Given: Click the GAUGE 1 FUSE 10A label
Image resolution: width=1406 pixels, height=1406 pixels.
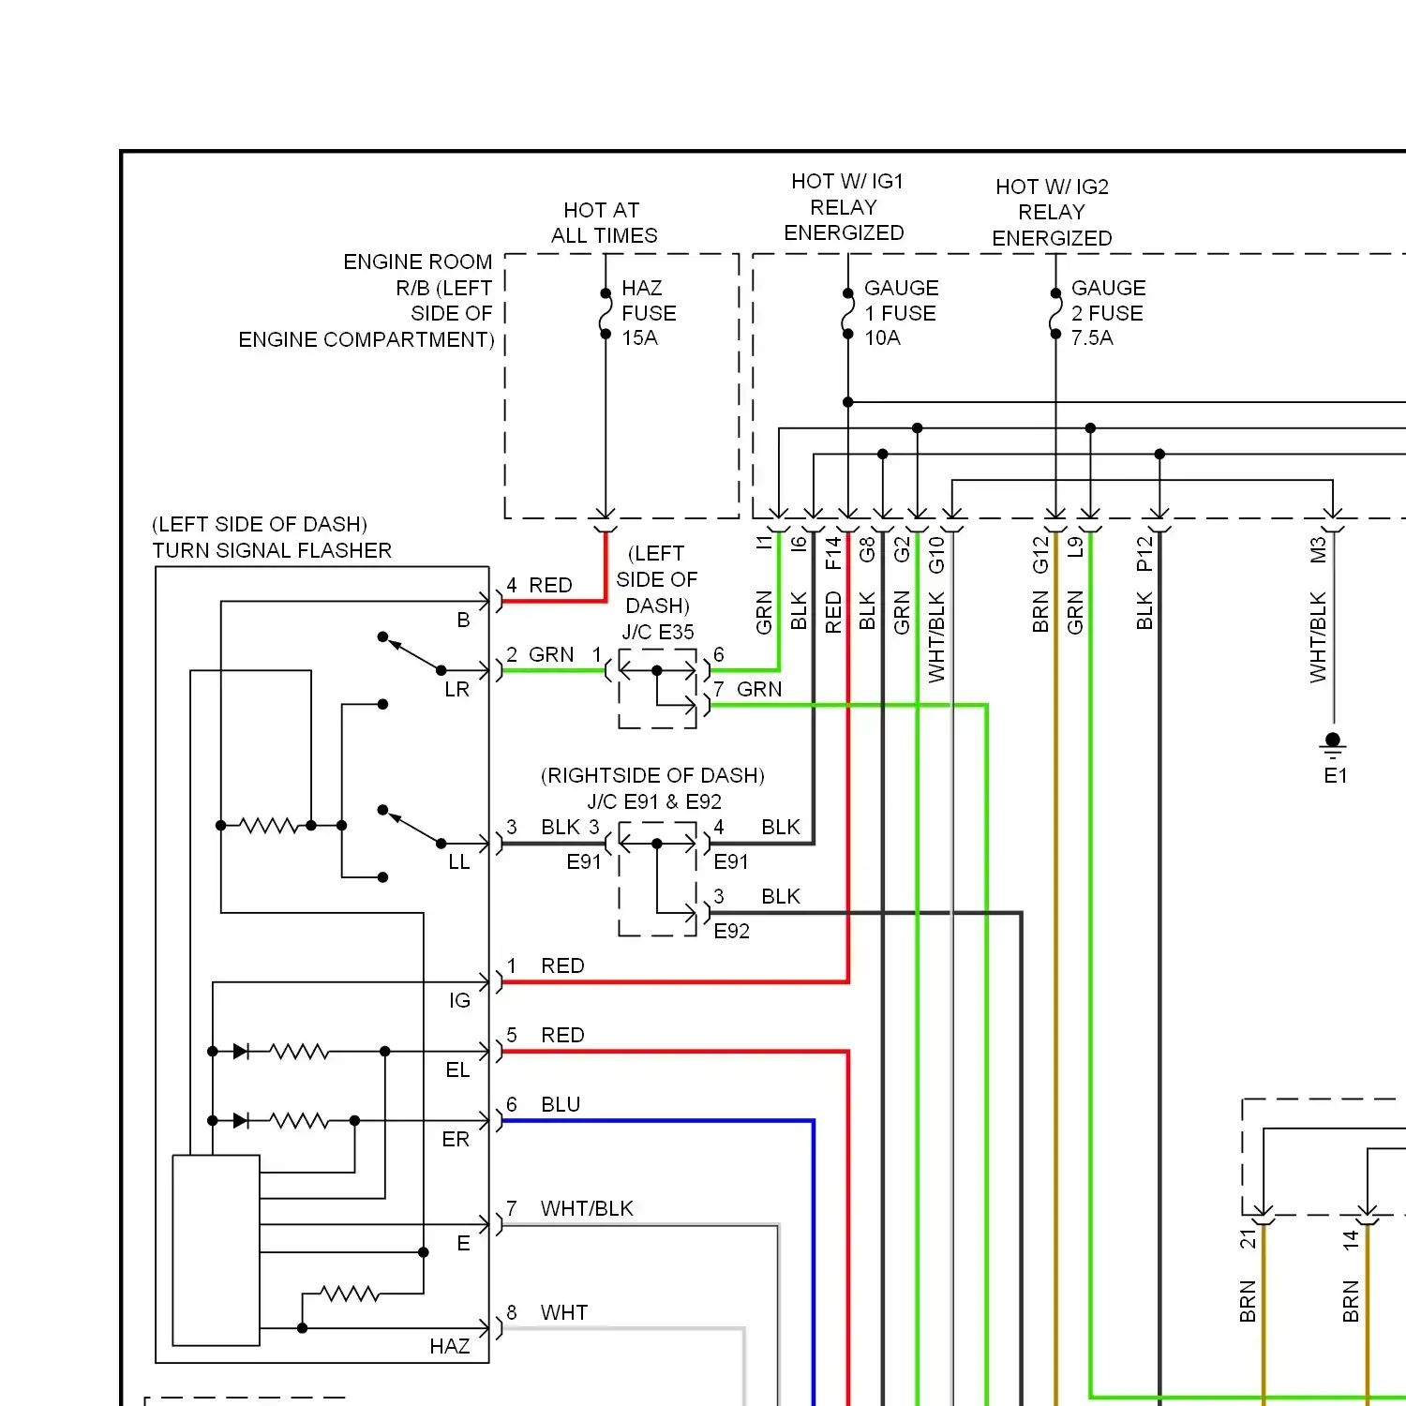Looking at the screenshot, I should (x=901, y=313).
